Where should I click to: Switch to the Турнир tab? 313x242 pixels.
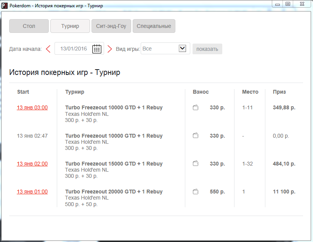(x=70, y=26)
